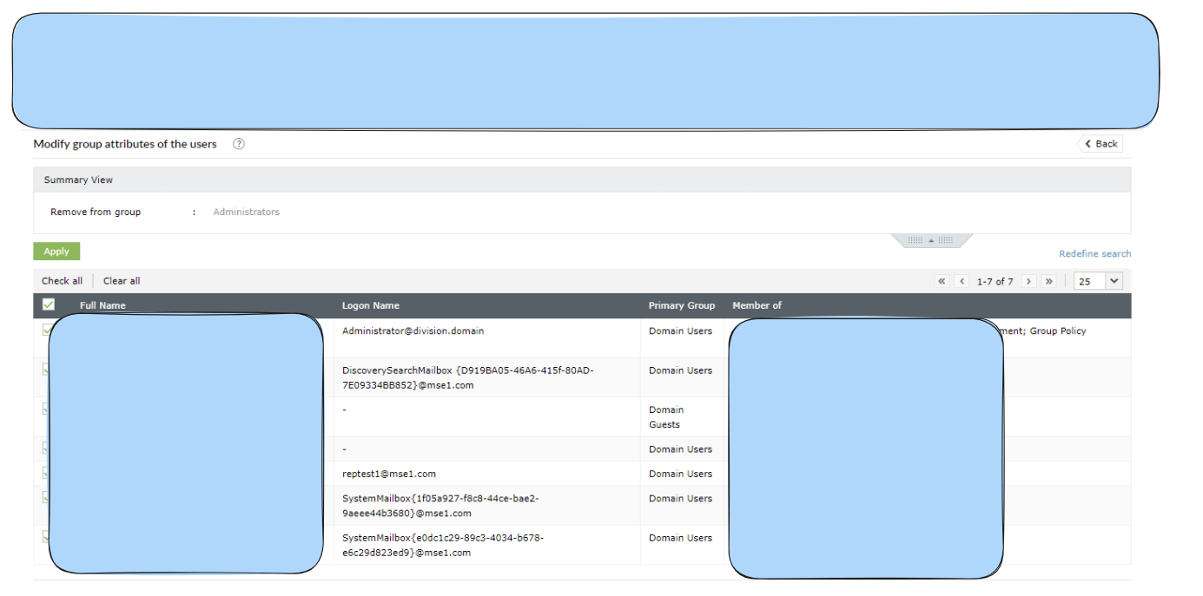This screenshot has height=596, width=1203.
Task: Open the 25 rows-per-page dropdown
Action: click(1098, 281)
